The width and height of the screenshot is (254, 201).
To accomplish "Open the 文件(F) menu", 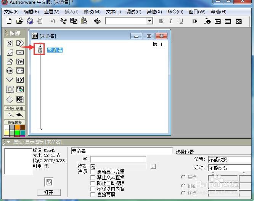I will pos(11,12).
